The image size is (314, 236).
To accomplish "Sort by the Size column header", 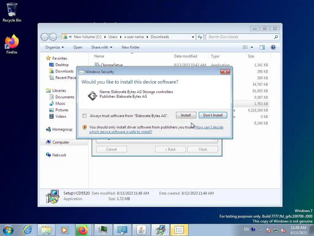I will [x=258, y=56].
